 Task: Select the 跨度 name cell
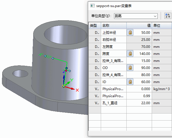point(114,54)
